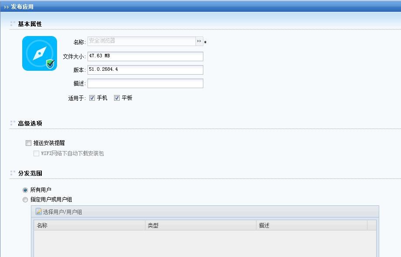Click the 文件大小 field with 47.63 MB
This screenshot has width=401, height=257.
145,56
